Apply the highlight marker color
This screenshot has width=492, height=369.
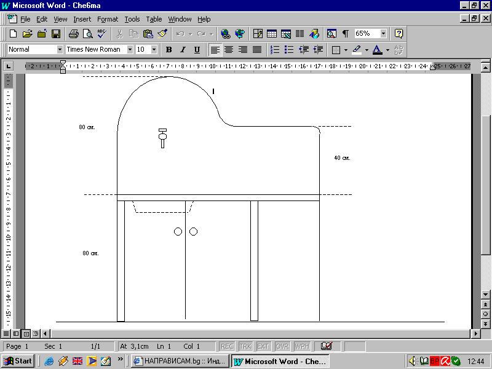click(x=357, y=50)
